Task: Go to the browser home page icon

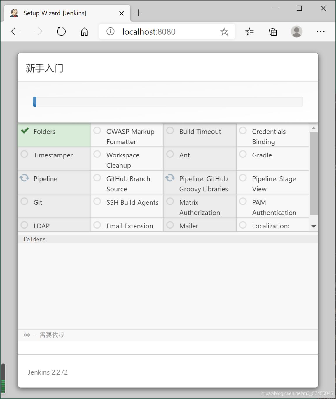Action: coord(84,32)
